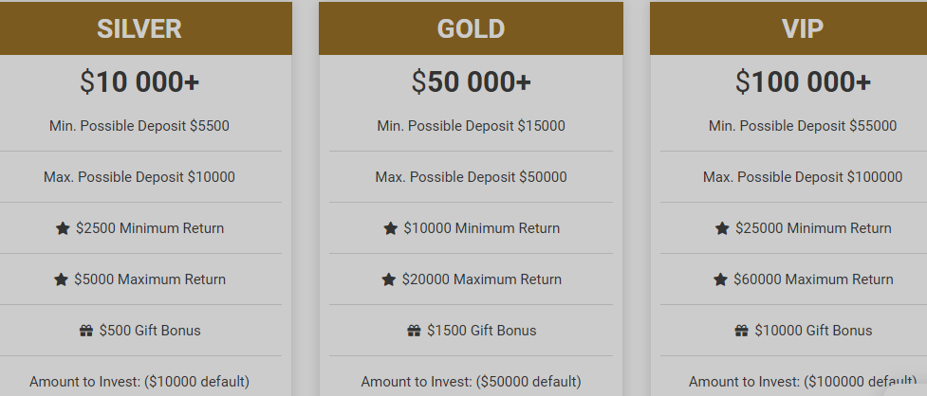Click Gold's Min. Possible Deposit $15000 row

pos(472,126)
